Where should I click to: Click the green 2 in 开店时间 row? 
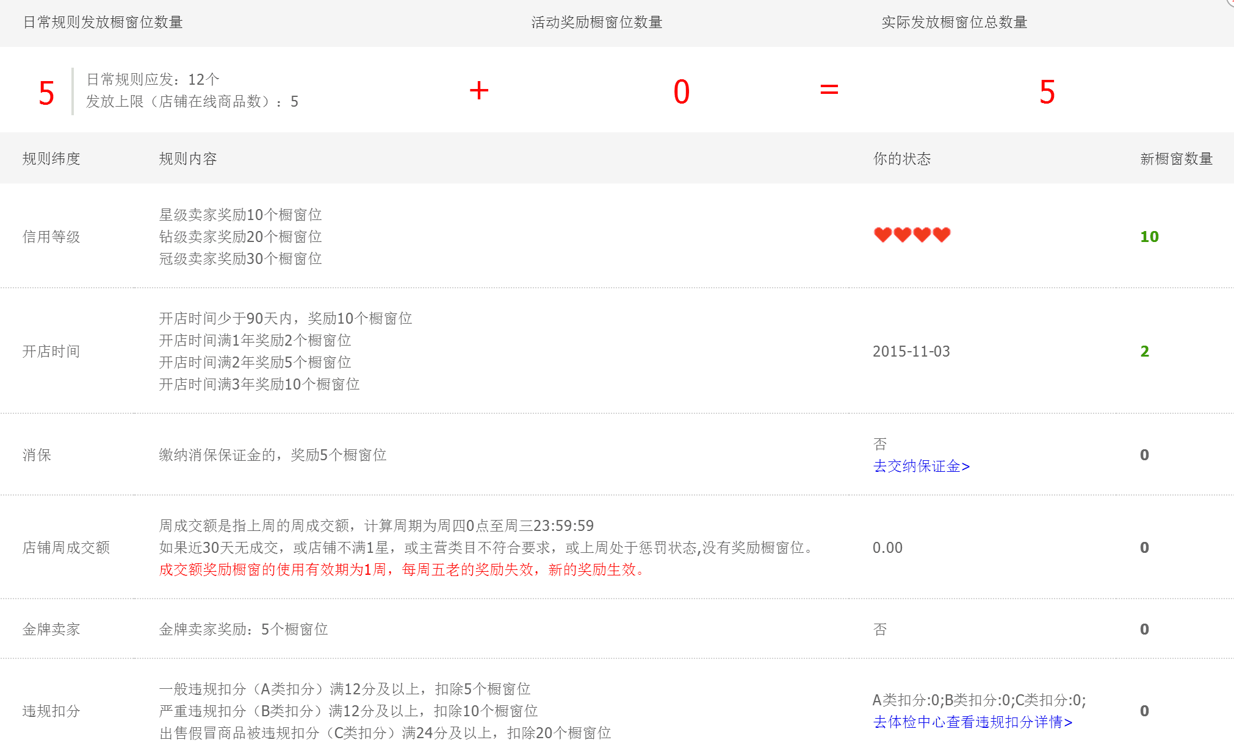pyautogui.click(x=1144, y=351)
